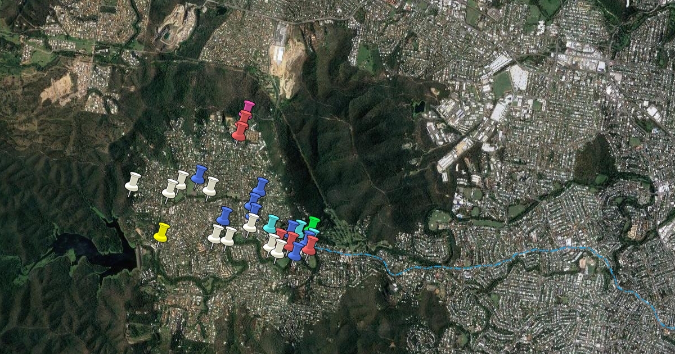The image size is (675, 354).
Task: Click the lone blue pushpin above the paired white pins
Action: coord(225,215)
